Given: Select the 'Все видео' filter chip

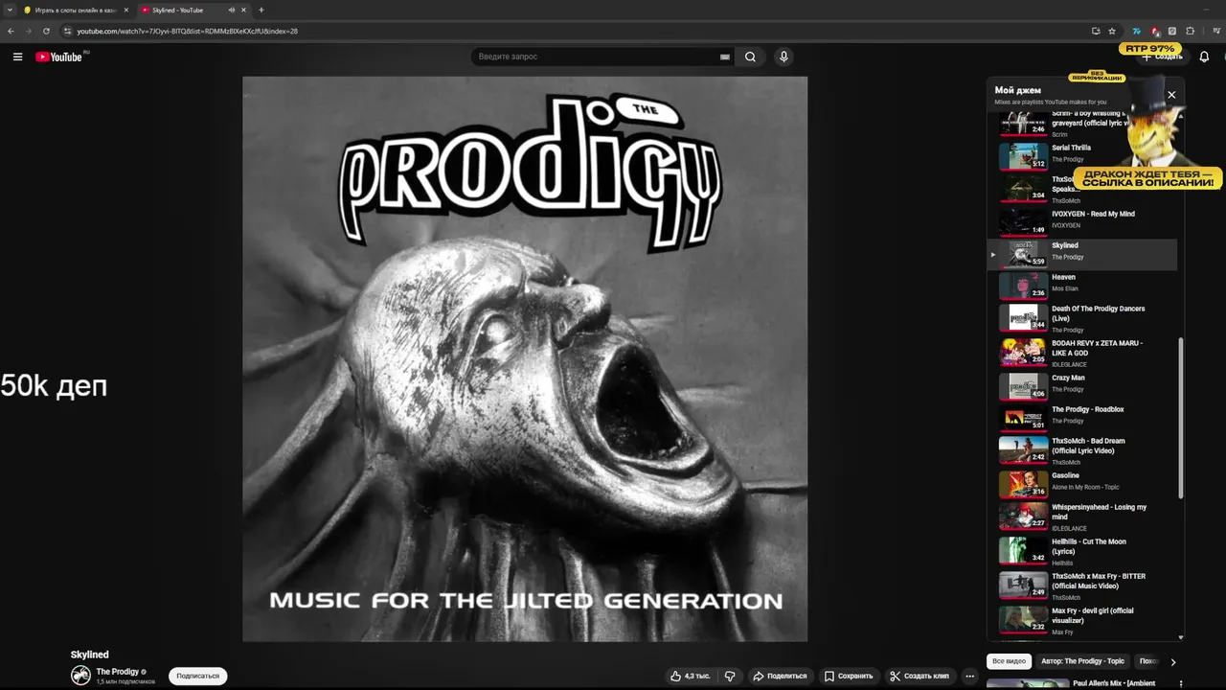Looking at the screenshot, I should click(x=1009, y=661).
